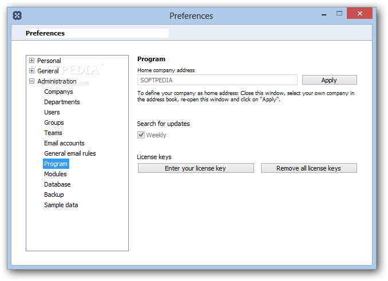Click Enter your license key button

[196, 168]
